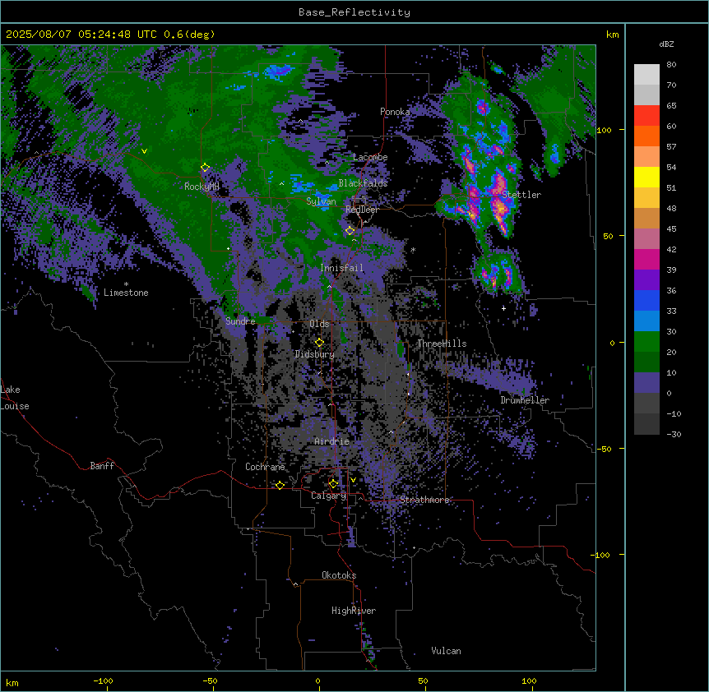The image size is (709, 692).
Task: Click the yellow diamond marker above RockyMH
Action: [x=206, y=168]
